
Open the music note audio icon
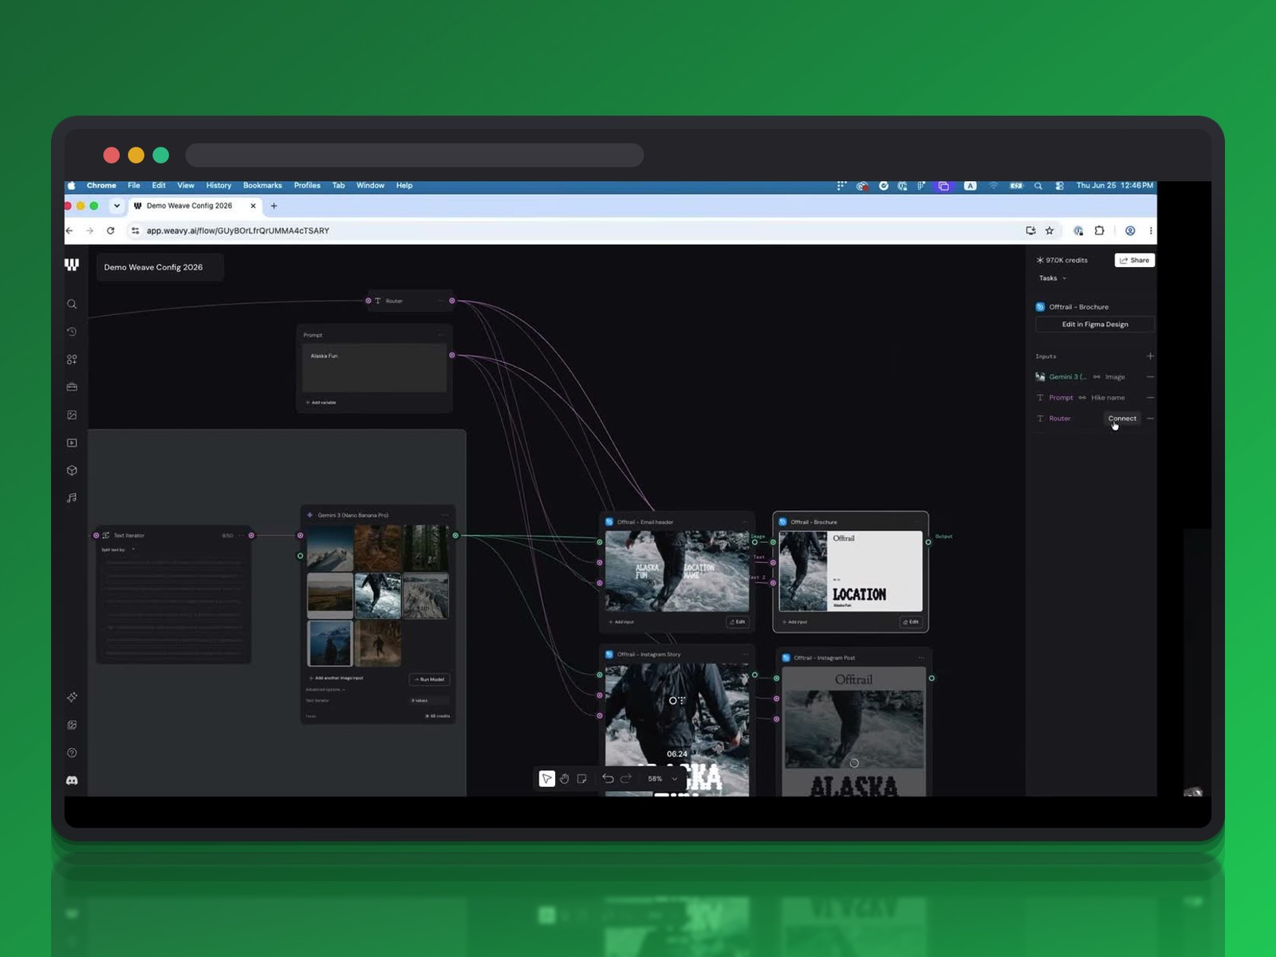point(72,498)
